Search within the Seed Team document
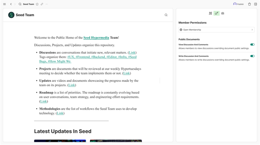The width and height of the screenshot is (260, 145). (166, 15)
